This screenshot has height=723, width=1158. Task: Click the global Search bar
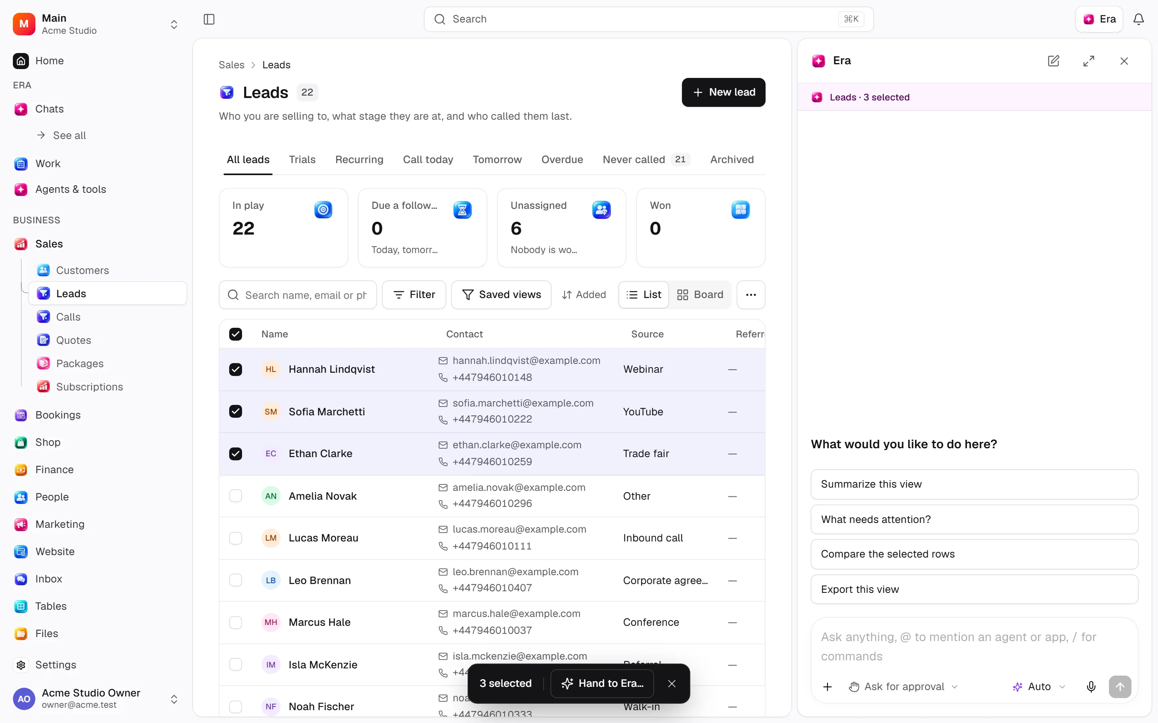pos(649,19)
